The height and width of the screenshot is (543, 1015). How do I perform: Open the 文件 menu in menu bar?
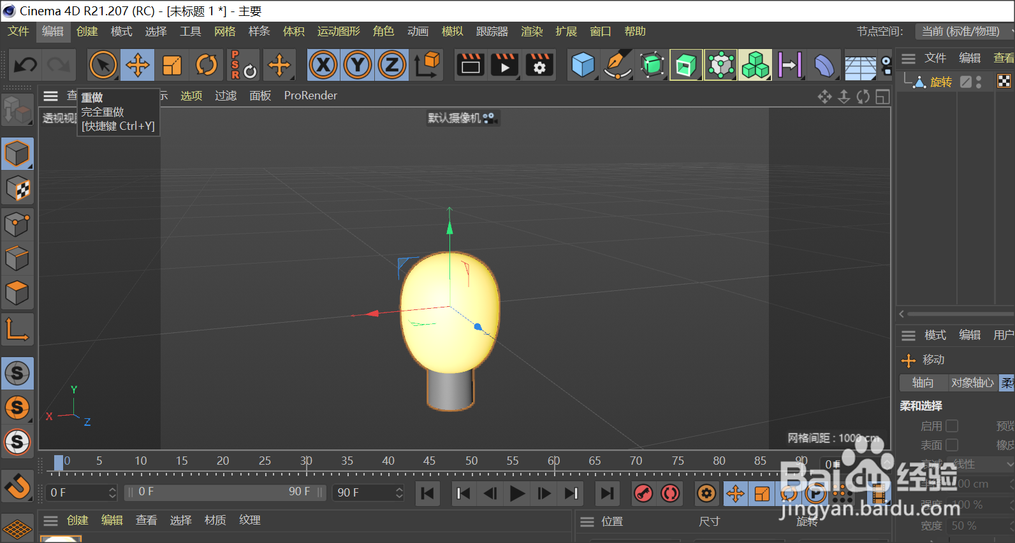coord(18,31)
